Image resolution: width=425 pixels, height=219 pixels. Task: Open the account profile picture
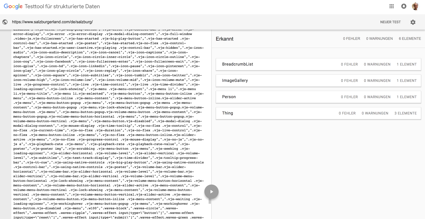click(415, 6)
